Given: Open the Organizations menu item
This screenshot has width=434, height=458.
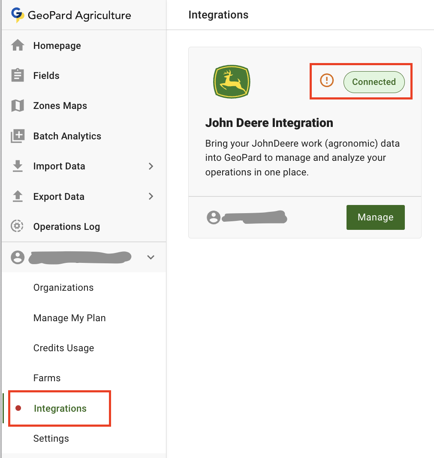Looking at the screenshot, I should click(x=63, y=288).
